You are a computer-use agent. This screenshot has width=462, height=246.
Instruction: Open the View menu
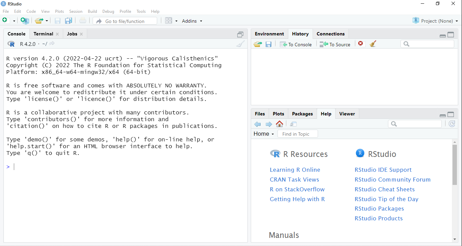pos(45,11)
